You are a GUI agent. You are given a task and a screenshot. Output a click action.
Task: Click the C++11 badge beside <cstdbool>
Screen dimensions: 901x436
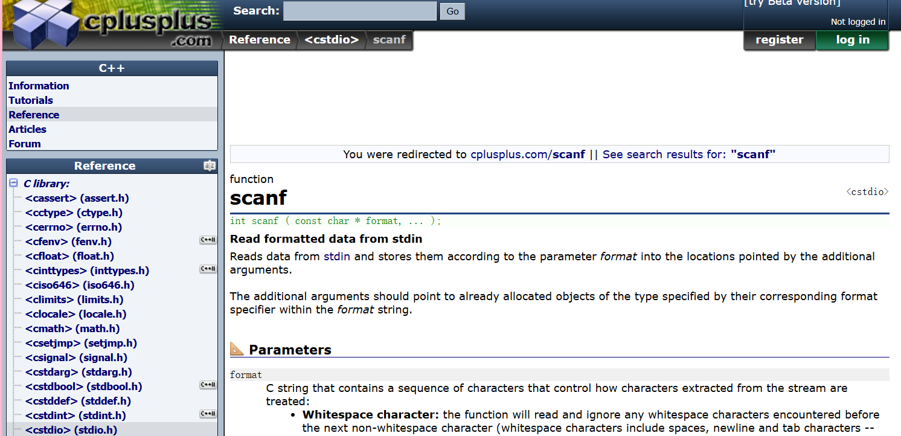click(208, 385)
